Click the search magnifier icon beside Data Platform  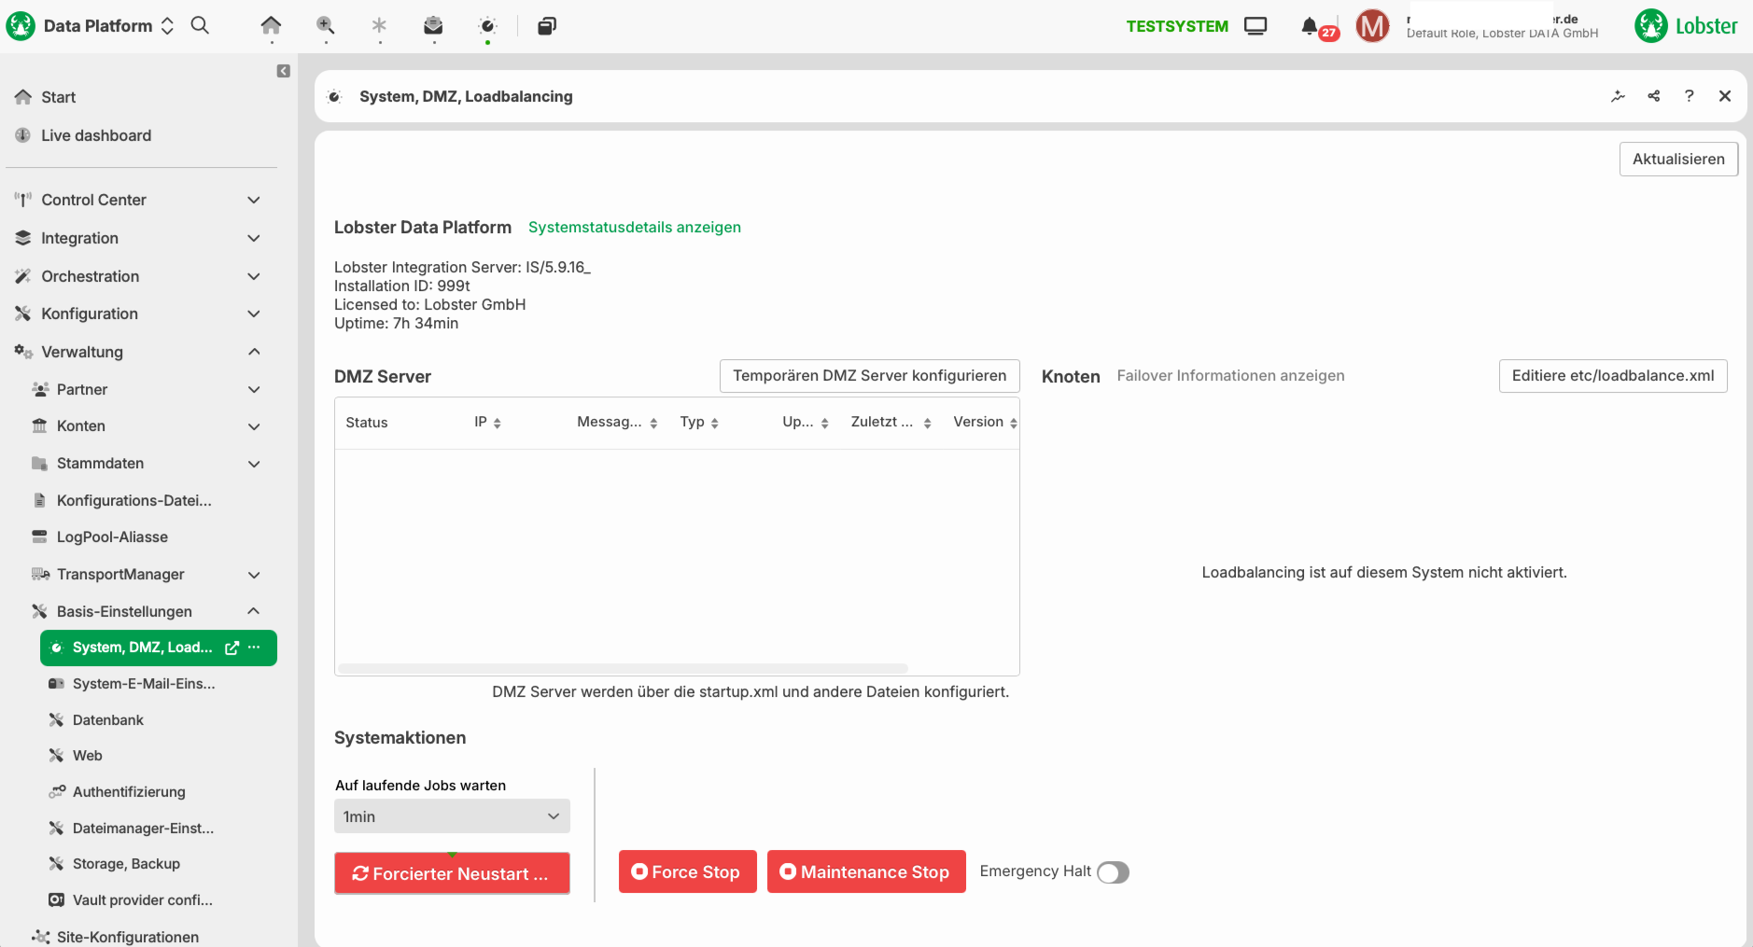pyautogui.click(x=200, y=25)
